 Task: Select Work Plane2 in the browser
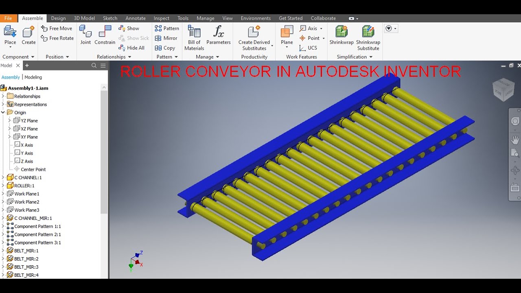click(x=26, y=202)
